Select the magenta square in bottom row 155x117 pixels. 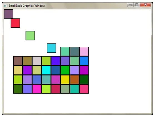[x=37, y=89]
